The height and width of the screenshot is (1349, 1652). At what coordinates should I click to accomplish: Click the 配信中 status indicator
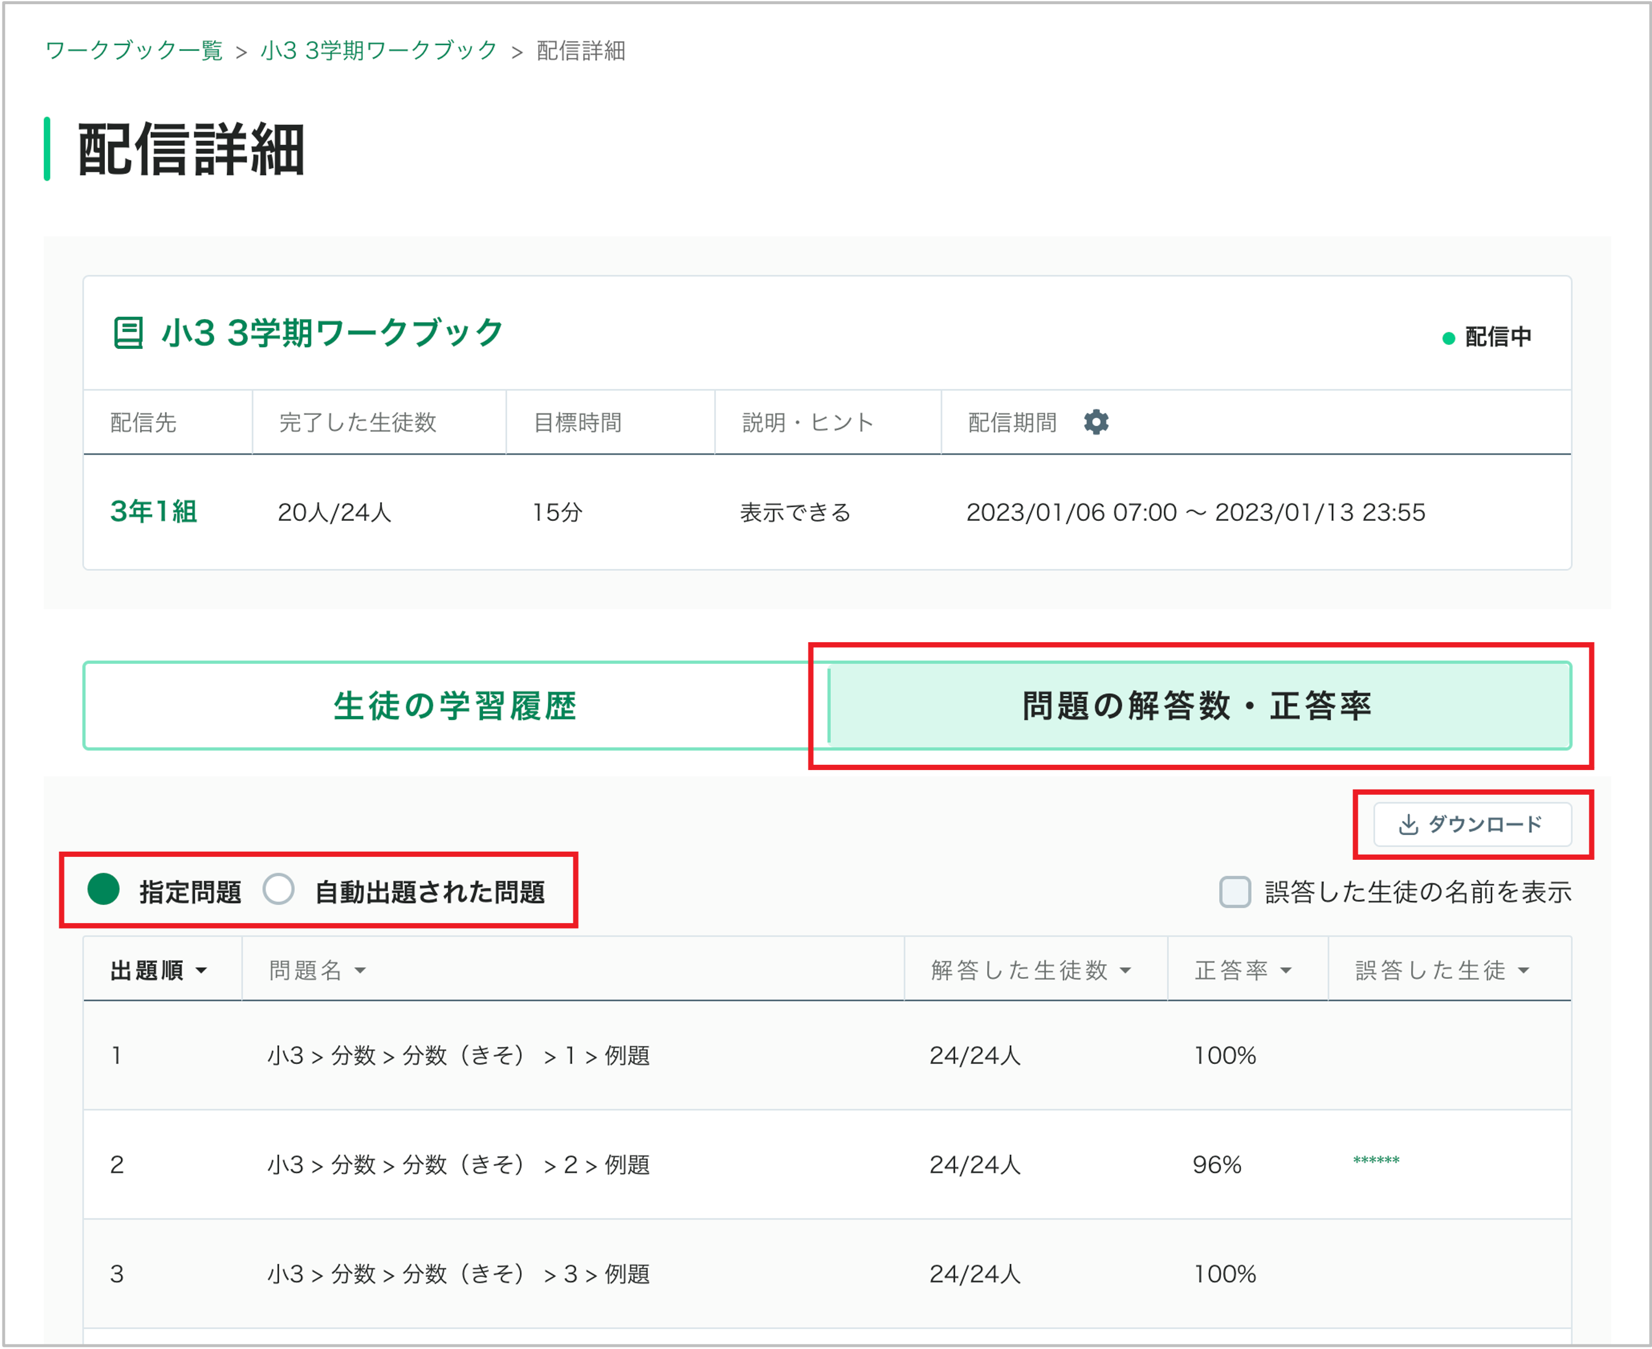[1487, 337]
